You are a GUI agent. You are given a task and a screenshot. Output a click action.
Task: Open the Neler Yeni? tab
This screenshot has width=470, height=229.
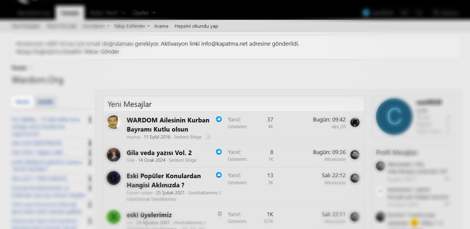pyautogui.click(x=104, y=13)
